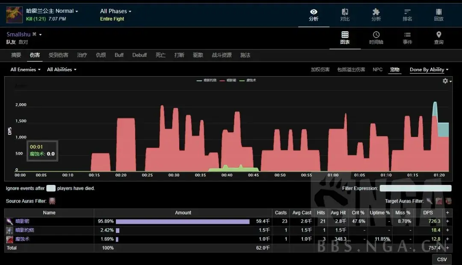This screenshot has width=462, height=265.
Task: Export data with CSV button
Action: click(441, 259)
